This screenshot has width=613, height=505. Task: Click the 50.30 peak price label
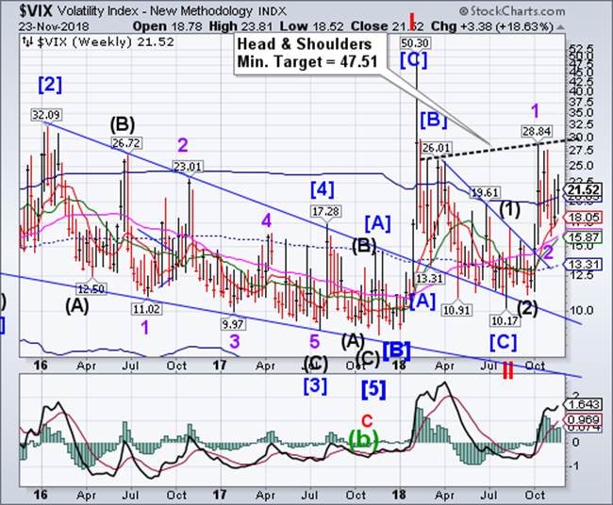tap(415, 43)
